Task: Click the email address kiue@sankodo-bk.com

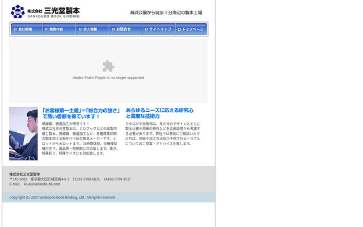Action: point(42,184)
